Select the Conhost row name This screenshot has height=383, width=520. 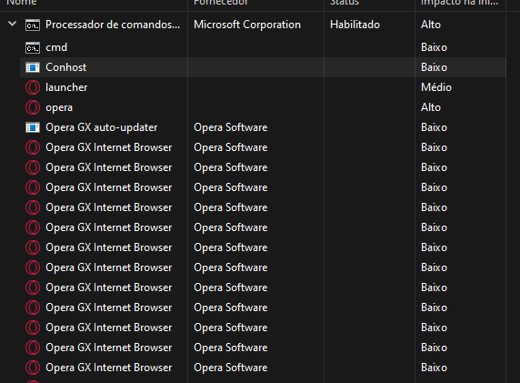point(66,67)
